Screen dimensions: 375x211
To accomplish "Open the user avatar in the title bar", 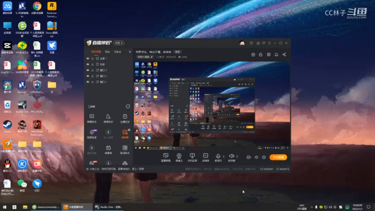I will (242, 43).
